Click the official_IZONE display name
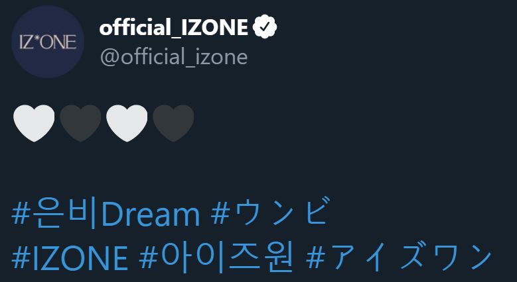The height and width of the screenshot is (282, 517). click(174, 28)
